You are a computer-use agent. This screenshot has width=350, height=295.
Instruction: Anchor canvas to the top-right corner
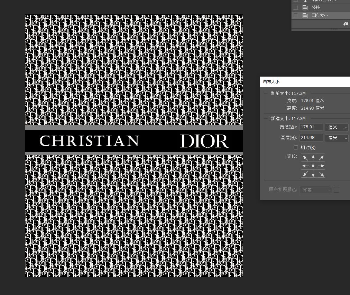point(321,158)
